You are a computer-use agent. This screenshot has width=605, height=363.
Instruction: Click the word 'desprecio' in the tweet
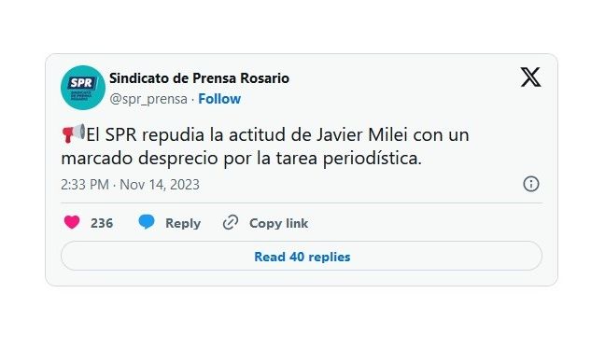pyautogui.click(x=178, y=158)
